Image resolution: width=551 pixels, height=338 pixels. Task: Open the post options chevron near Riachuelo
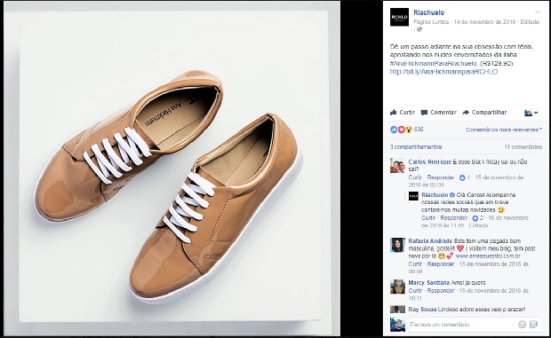click(x=538, y=12)
